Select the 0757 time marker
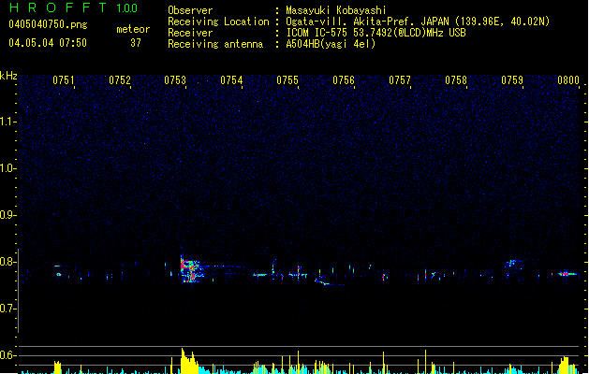Screen dimensions: 589x374 [400, 80]
